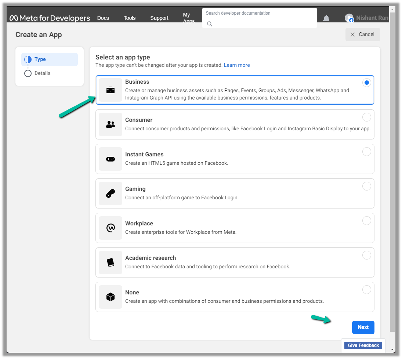Open the Tools menu
The width and height of the screenshot is (402, 359).
click(x=130, y=18)
